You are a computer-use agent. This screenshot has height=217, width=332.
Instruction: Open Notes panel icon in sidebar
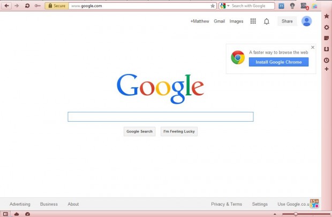(327, 38)
